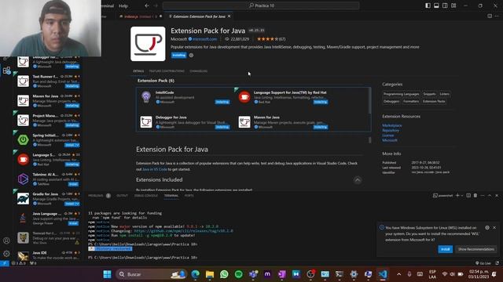Click Show Recommendations button
Screen dimensions: 503x282
(x=475, y=249)
